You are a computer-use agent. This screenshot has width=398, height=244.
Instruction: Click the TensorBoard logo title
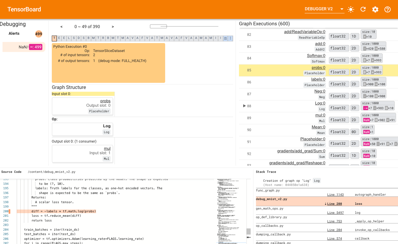[x=24, y=9]
